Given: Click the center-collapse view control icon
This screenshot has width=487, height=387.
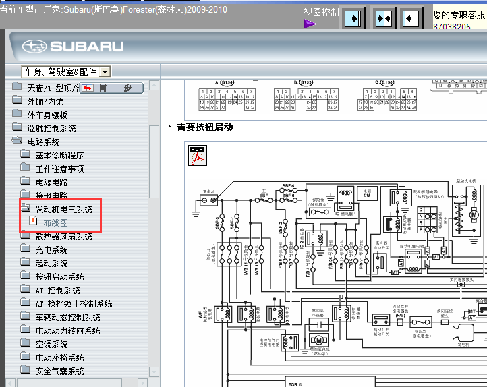Looking at the screenshot, I should [x=384, y=19].
